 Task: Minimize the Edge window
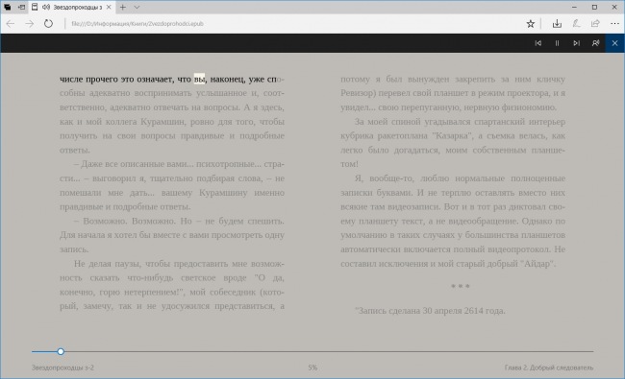point(574,7)
